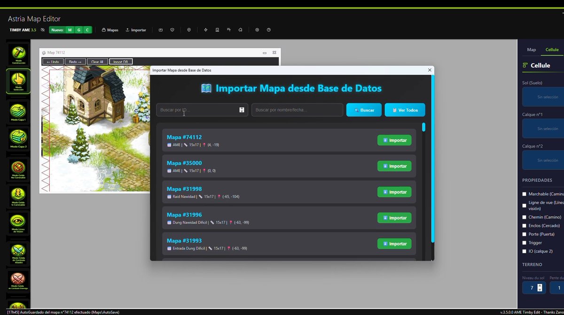Open the help question mark icon

coord(269,30)
